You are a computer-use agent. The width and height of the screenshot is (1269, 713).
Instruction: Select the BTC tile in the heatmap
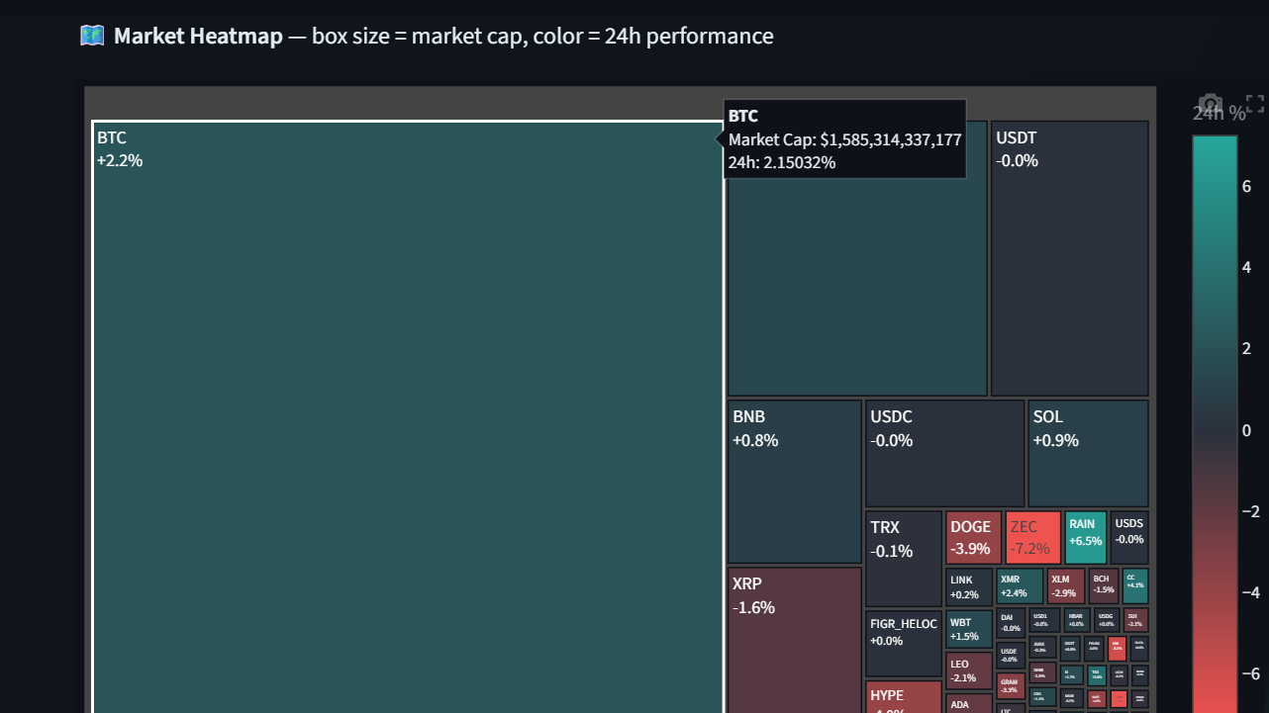(408, 416)
